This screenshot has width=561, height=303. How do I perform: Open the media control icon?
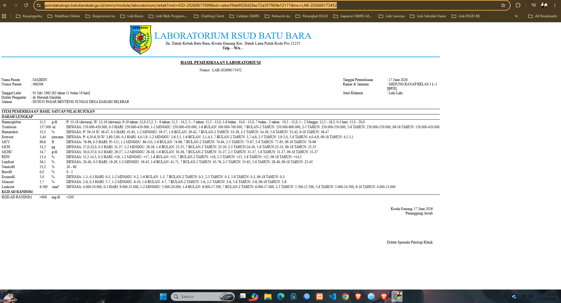[x=534, y=5]
